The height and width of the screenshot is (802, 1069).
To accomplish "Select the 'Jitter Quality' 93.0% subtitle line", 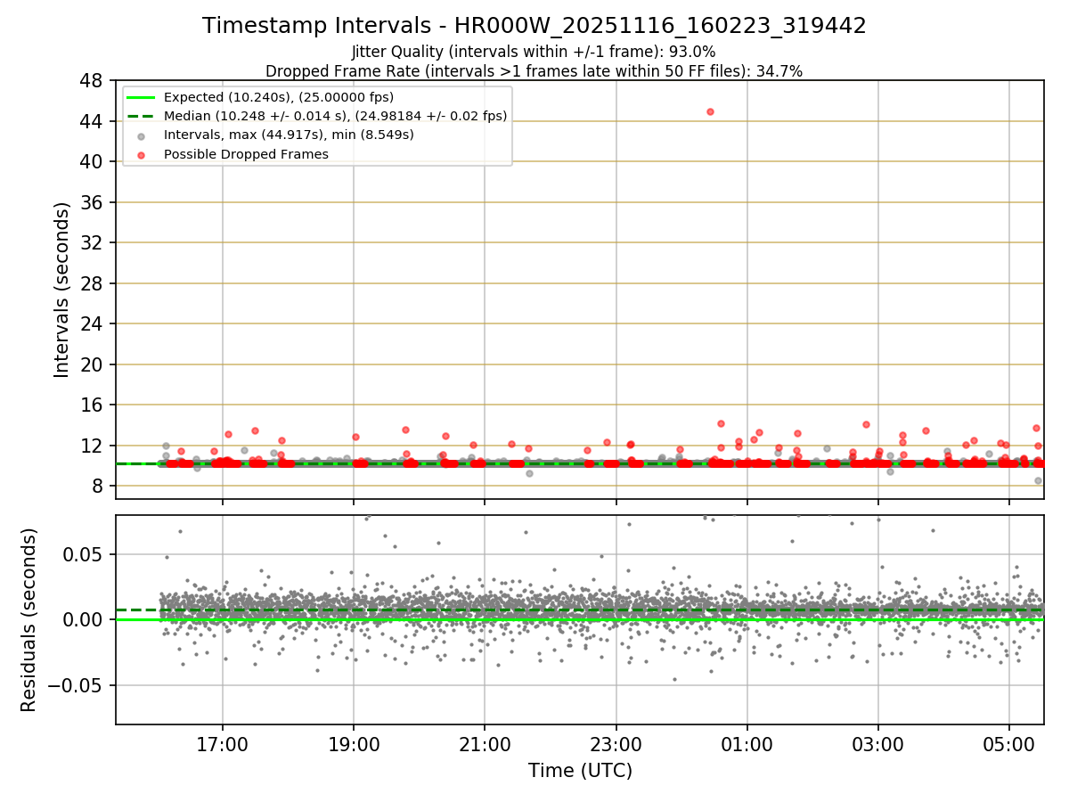I will (x=534, y=52).
